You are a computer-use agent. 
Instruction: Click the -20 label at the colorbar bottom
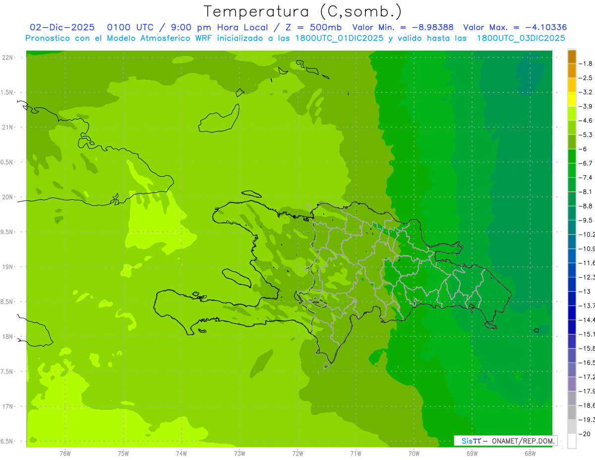point(586,434)
